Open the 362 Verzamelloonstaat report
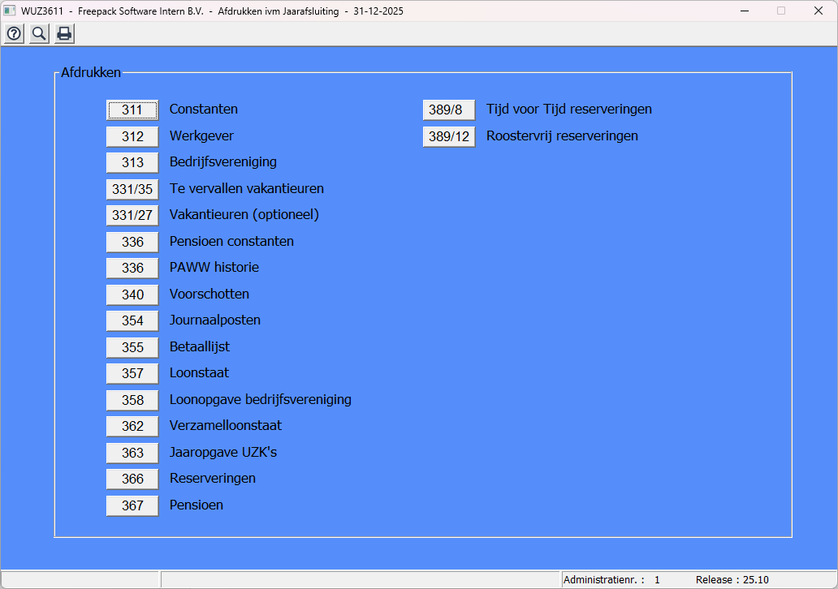The width and height of the screenshot is (838, 589). click(132, 426)
